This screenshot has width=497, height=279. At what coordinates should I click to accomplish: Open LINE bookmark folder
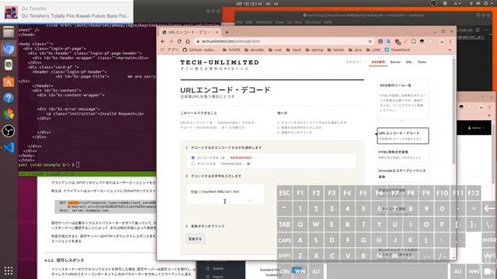click(373, 50)
